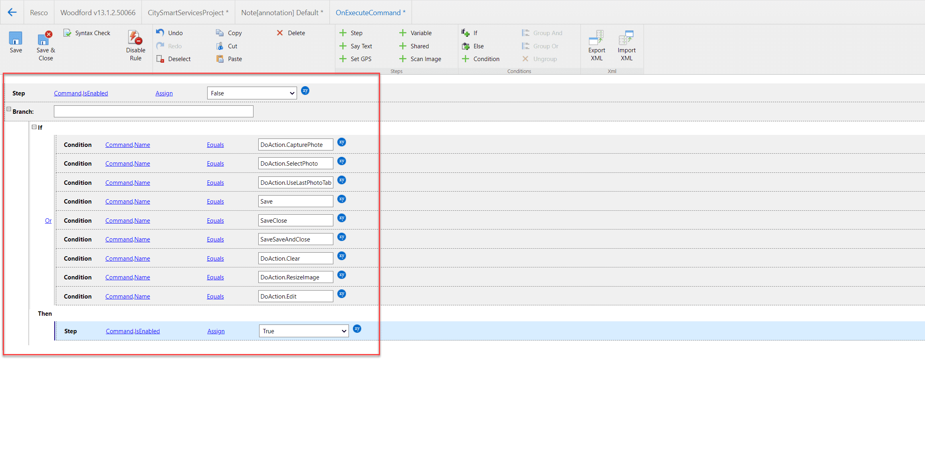Add a Shared variable

(x=414, y=46)
